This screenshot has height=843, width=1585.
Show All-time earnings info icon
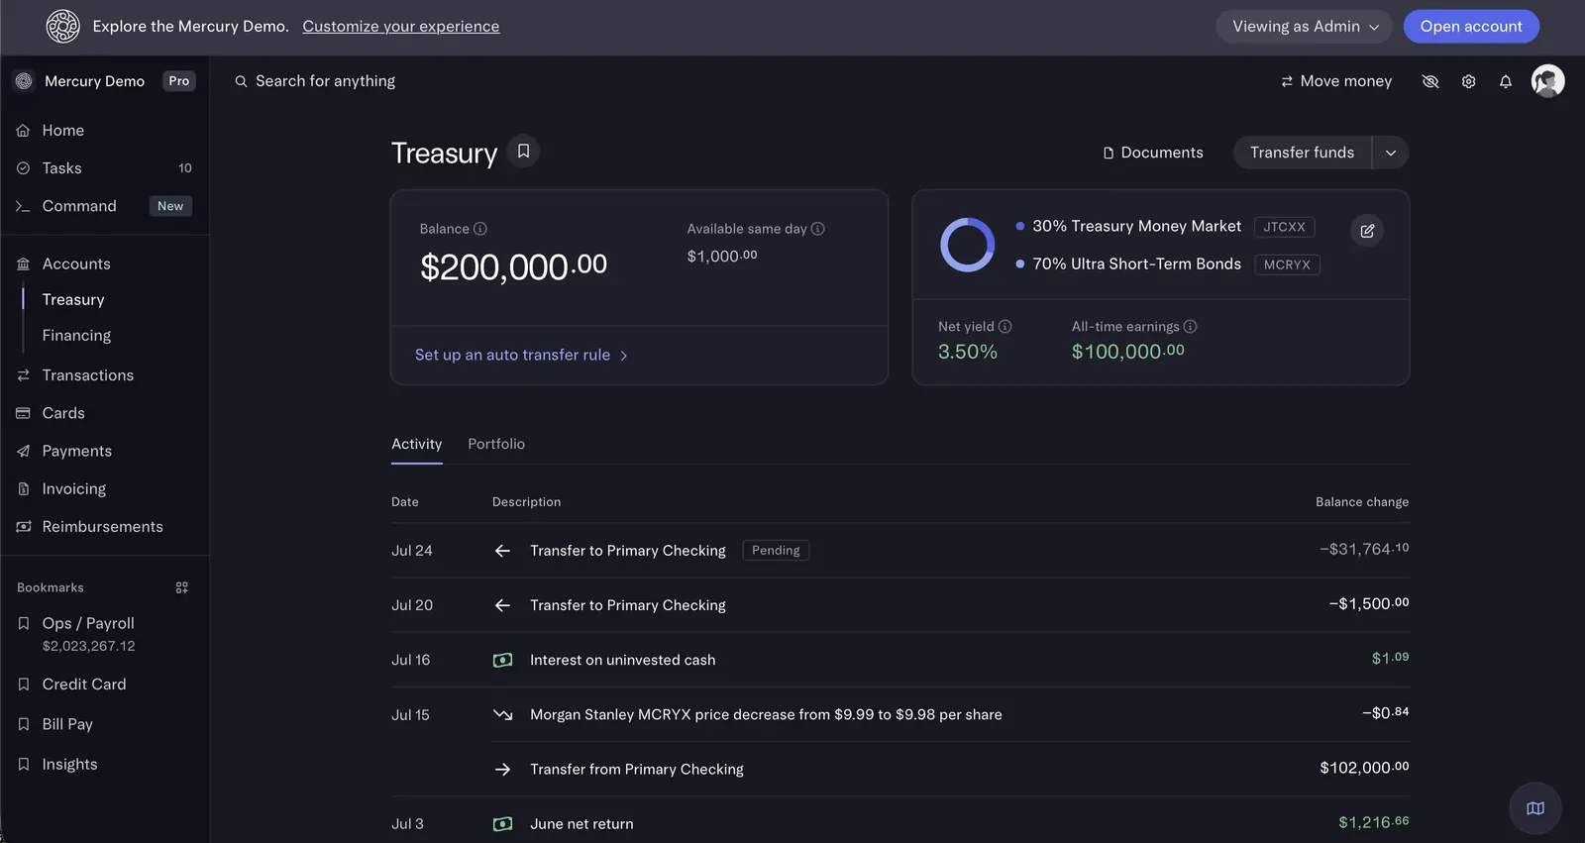point(1190,327)
